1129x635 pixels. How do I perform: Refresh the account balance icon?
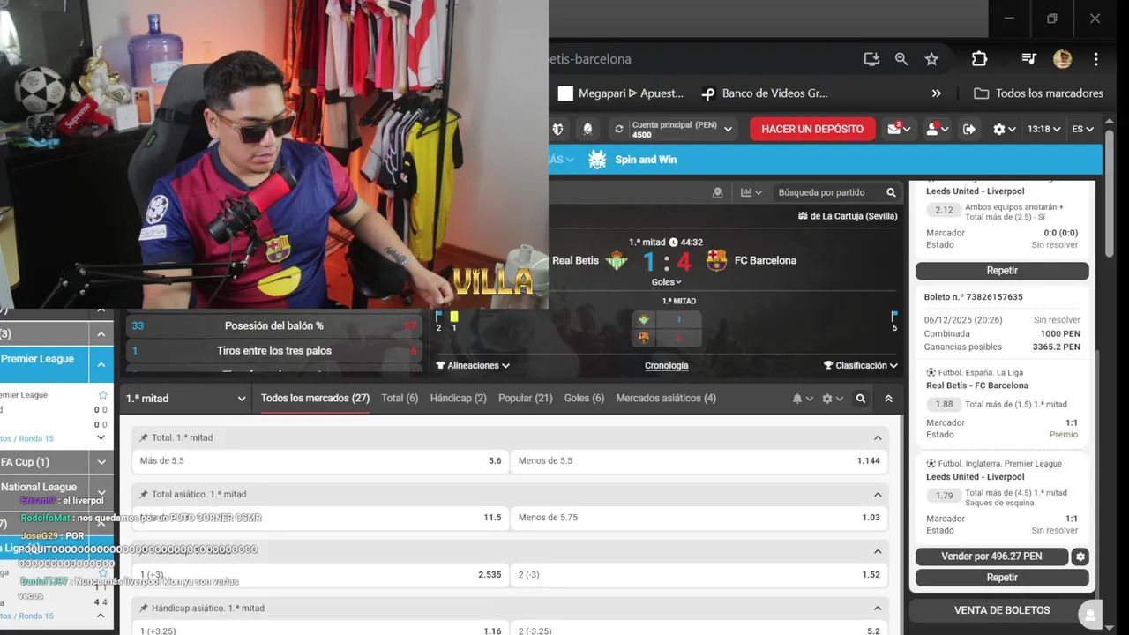(619, 129)
